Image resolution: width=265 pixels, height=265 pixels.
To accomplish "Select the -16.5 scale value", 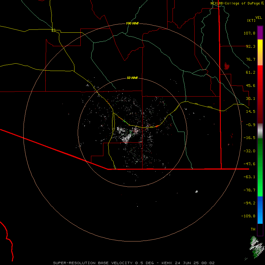I will click(x=249, y=138).
